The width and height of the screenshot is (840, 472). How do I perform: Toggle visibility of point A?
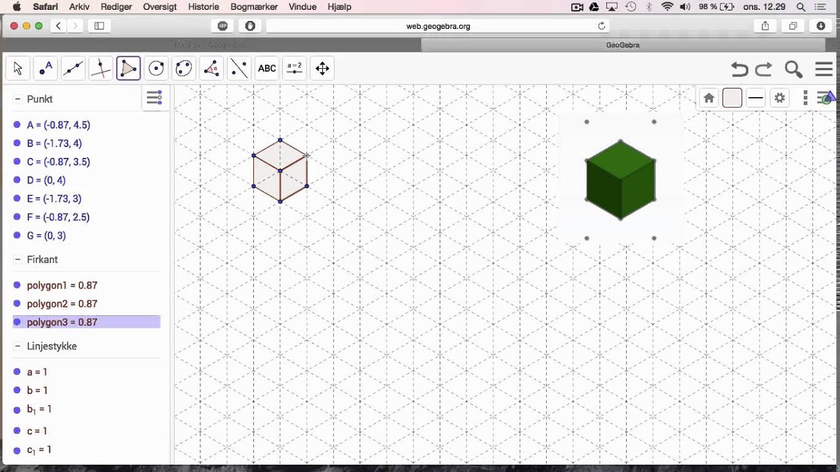pos(17,125)
